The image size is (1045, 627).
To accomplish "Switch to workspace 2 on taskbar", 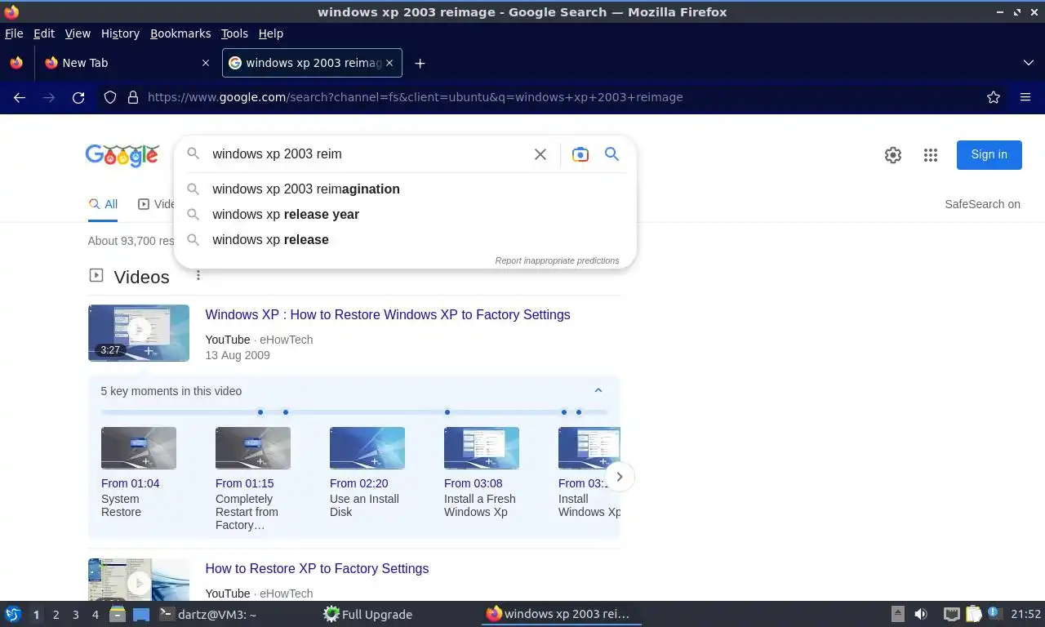I will pos(56,614).
